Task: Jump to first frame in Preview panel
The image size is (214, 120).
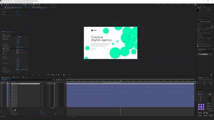Action: [201, 22]
